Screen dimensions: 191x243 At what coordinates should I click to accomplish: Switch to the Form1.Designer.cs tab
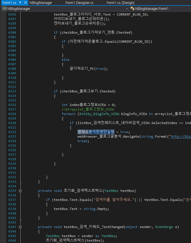pos(79,3)
